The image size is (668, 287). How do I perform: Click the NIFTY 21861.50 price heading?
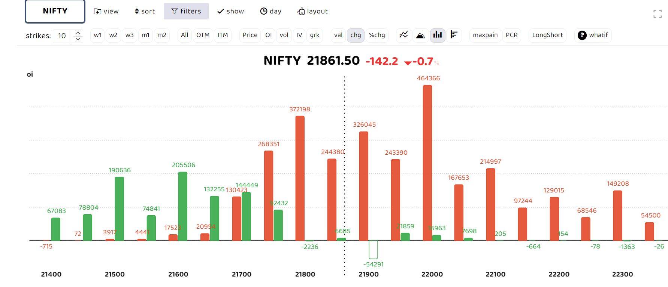(312, 61)
